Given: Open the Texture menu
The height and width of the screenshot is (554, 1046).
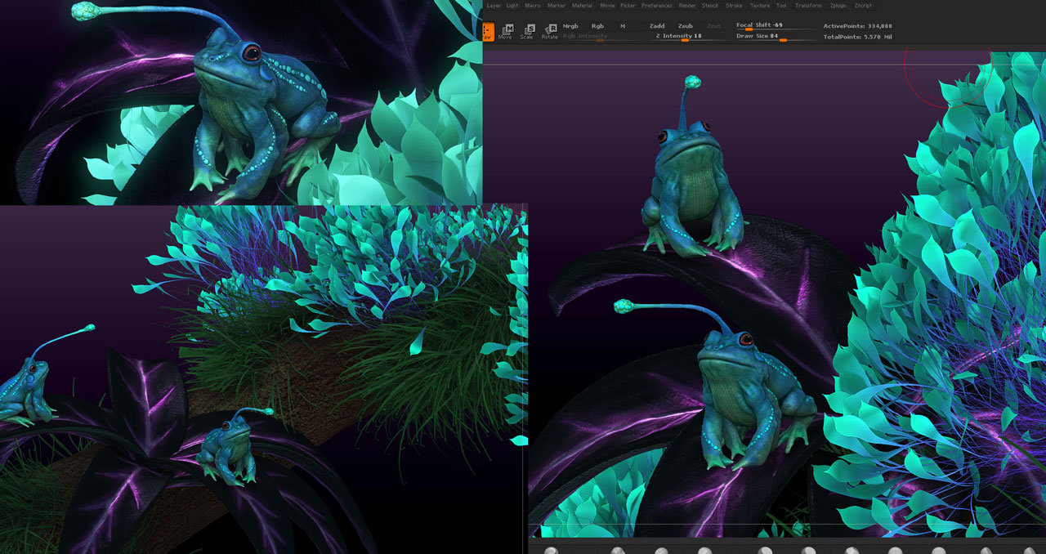Looking at the screenshot, I should point(760,6).
